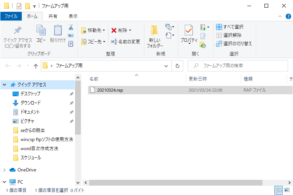This screenshot has width=293, height=195.
Task: Expand the OneDrive tree node
Action: click(5, 170)
